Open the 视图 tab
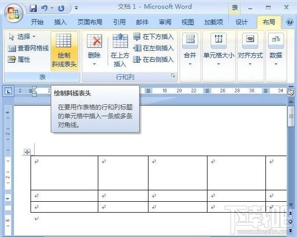The height and width of the screenshot is (237, 297). point(187,22)
